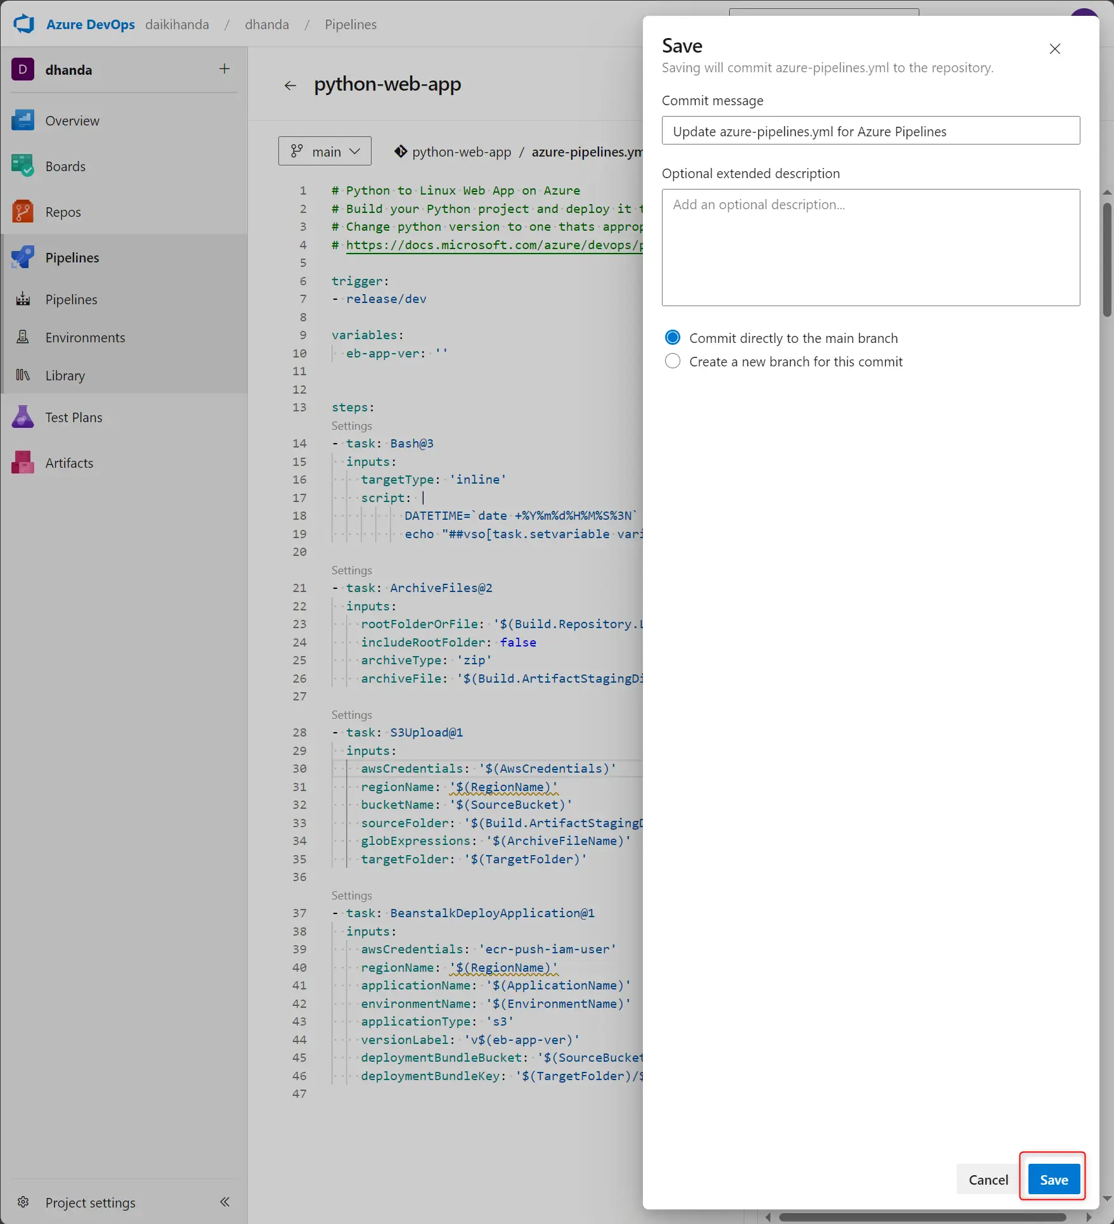Click the 'trigger:' line in editor

click(x=359, y=281)
